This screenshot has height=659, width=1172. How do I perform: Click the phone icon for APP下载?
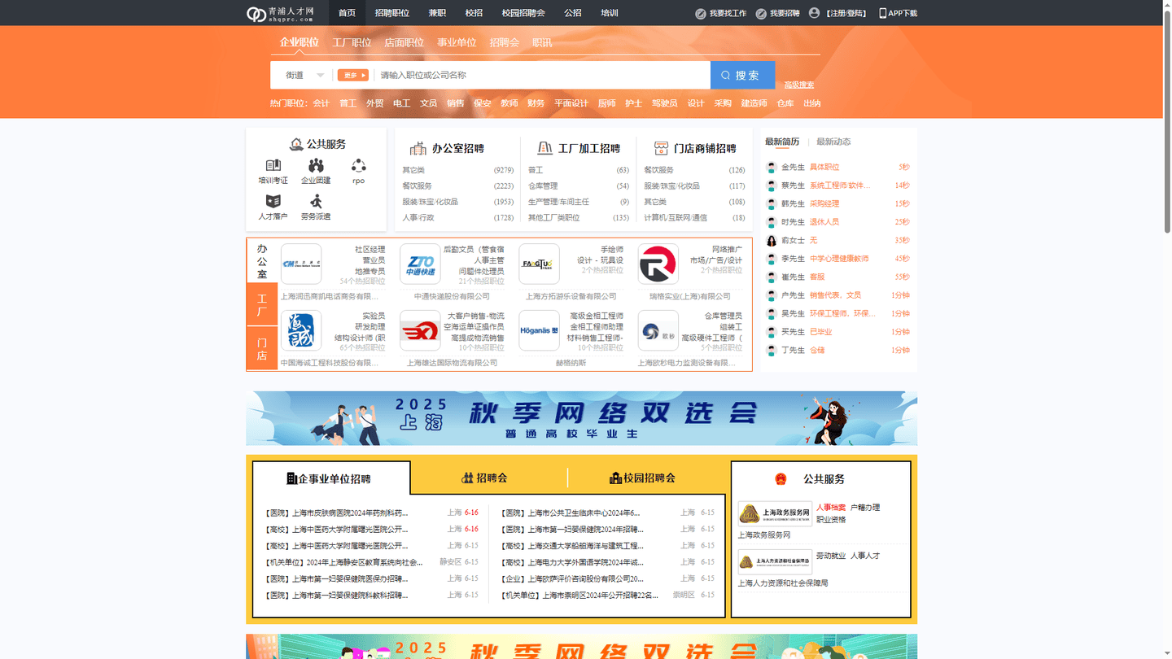click(883, 13)
